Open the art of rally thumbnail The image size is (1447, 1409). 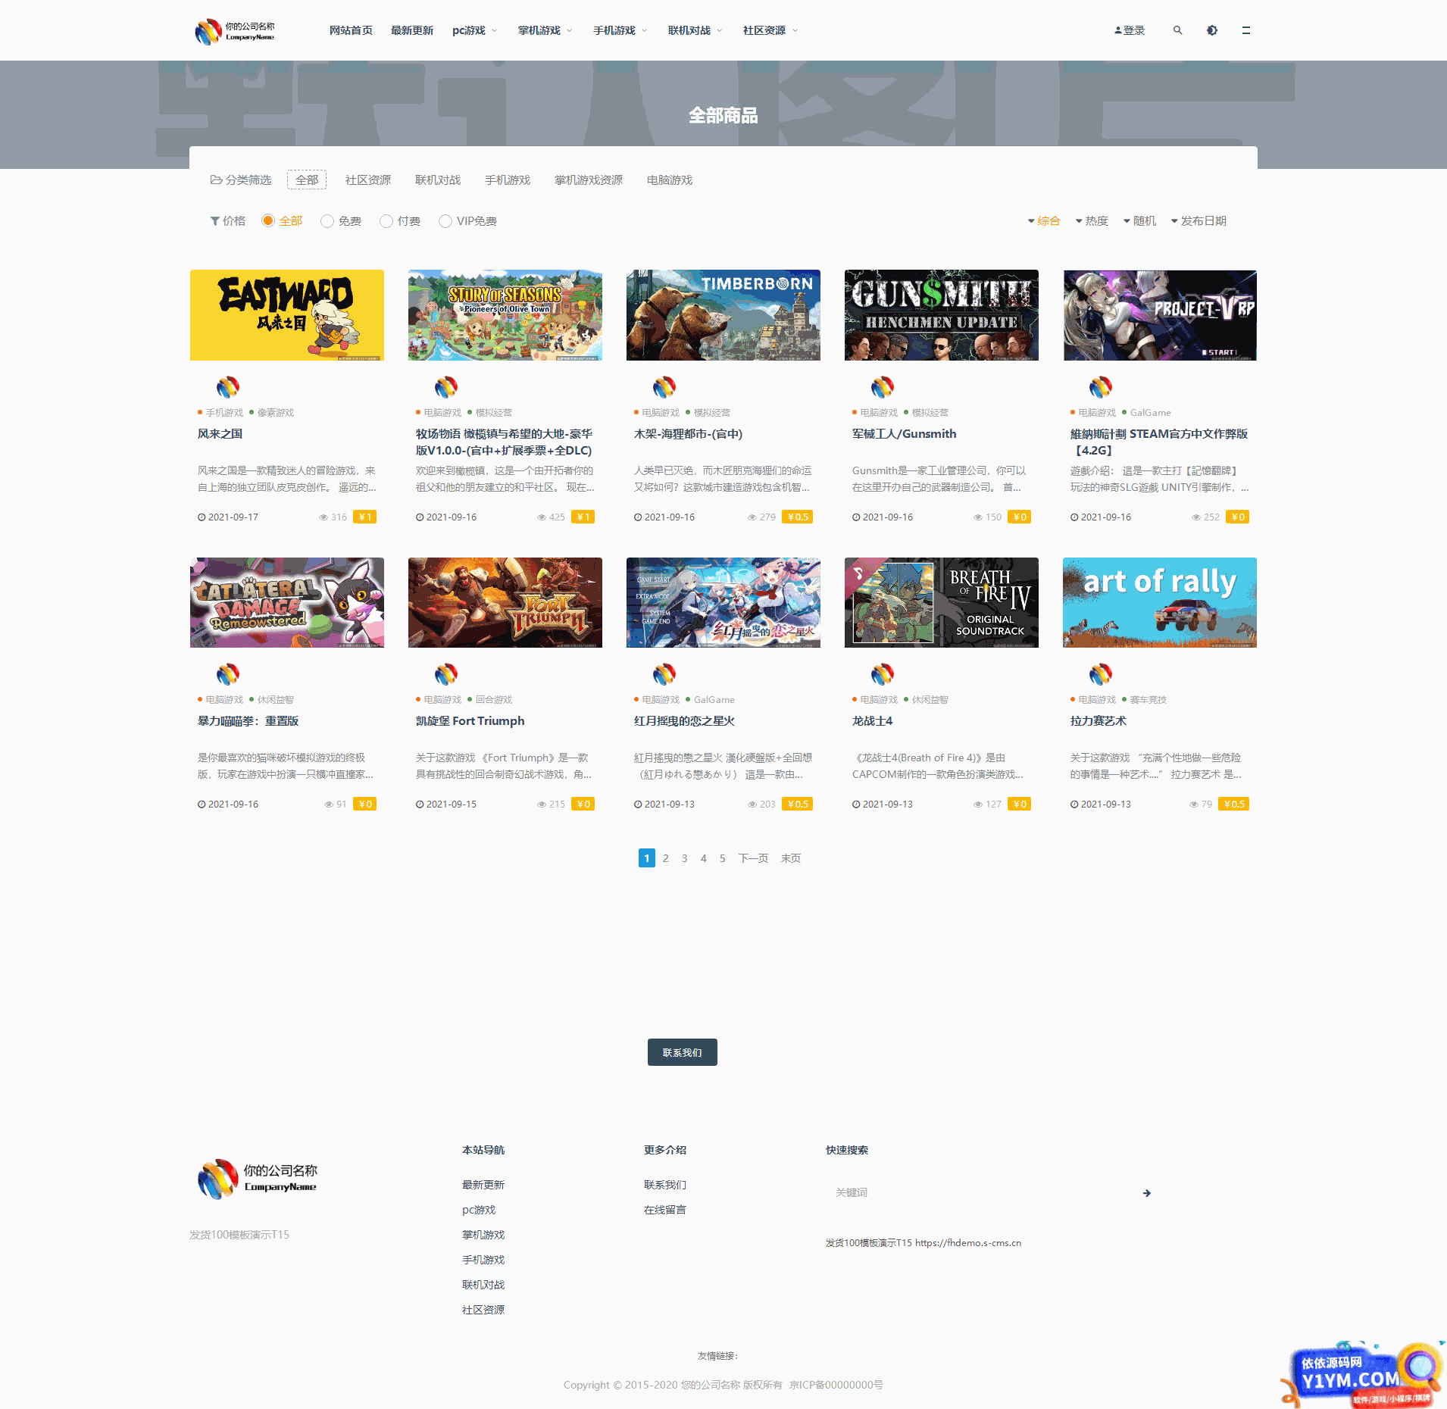pos(1160,603)
